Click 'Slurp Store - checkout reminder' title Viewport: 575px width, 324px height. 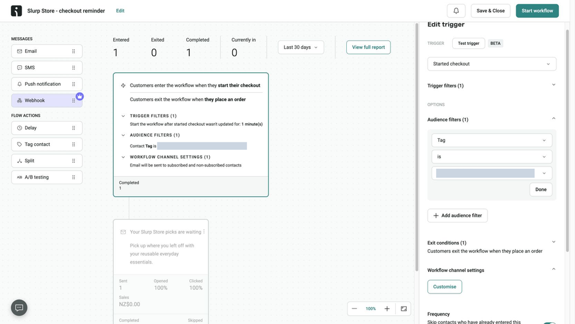[66, 11]
